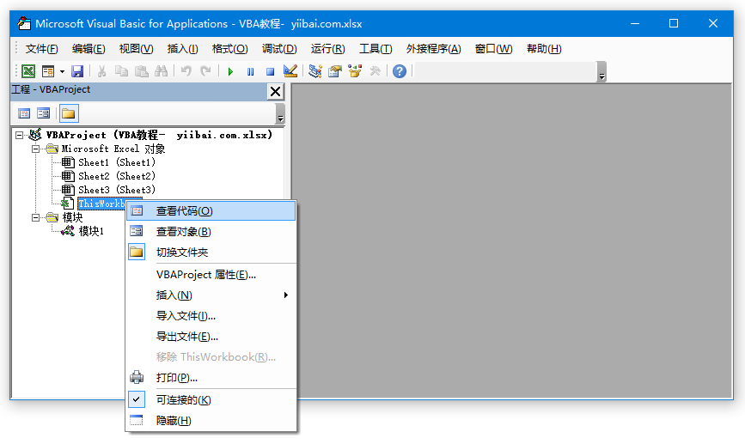Viewport: 745px width, 444px height.
Task: Open Toolbox hammer and wrench icon
Action: coord(375,71)
